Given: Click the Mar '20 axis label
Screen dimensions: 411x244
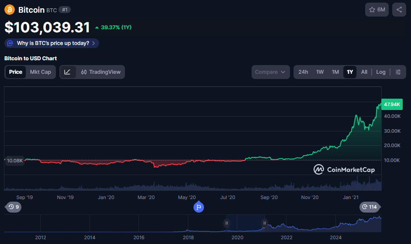Looking at the screenshot, I should pyautogui.click(x=146, y=197).
